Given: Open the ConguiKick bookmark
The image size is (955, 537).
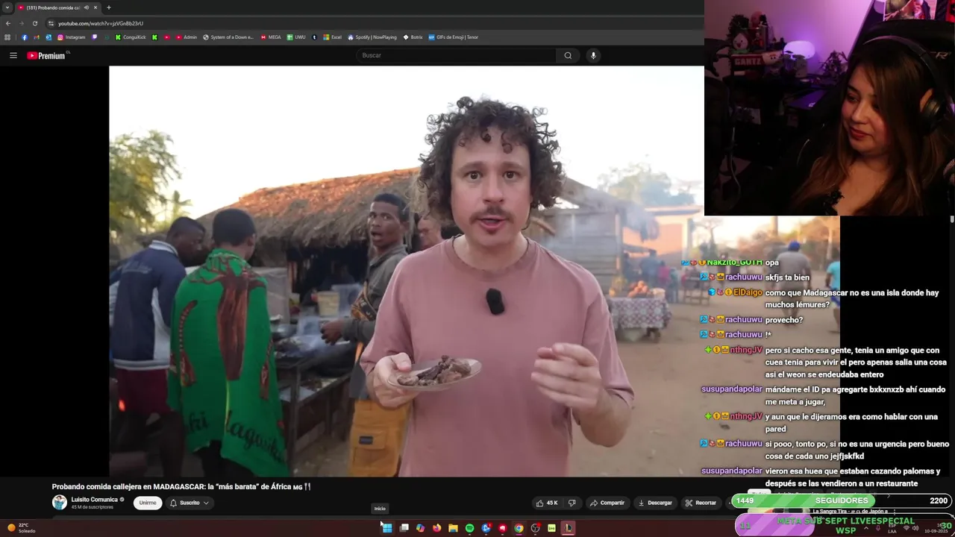Looking at the screenshot, I should (131, 37).
